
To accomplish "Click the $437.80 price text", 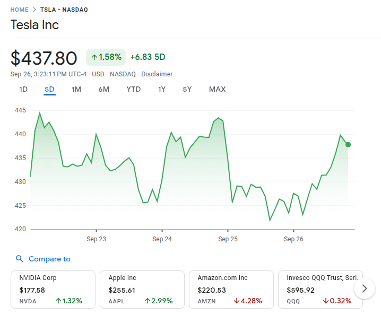I will 44,58.
